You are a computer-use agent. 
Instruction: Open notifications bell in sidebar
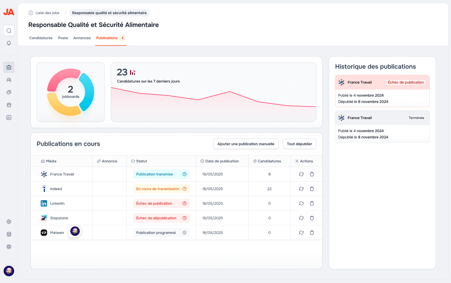pos(9,43)
